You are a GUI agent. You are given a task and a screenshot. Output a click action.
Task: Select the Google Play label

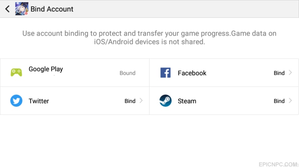46,69
